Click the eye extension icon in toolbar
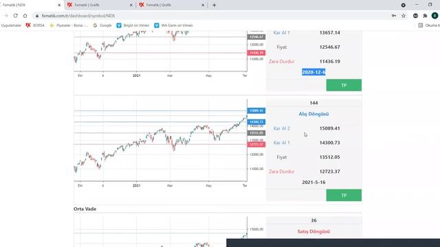Viewport: 440px width, 247px height. coord(415,16)
